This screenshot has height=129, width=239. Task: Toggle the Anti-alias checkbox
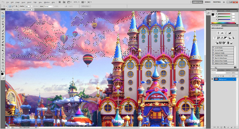[x=32, y=6]
